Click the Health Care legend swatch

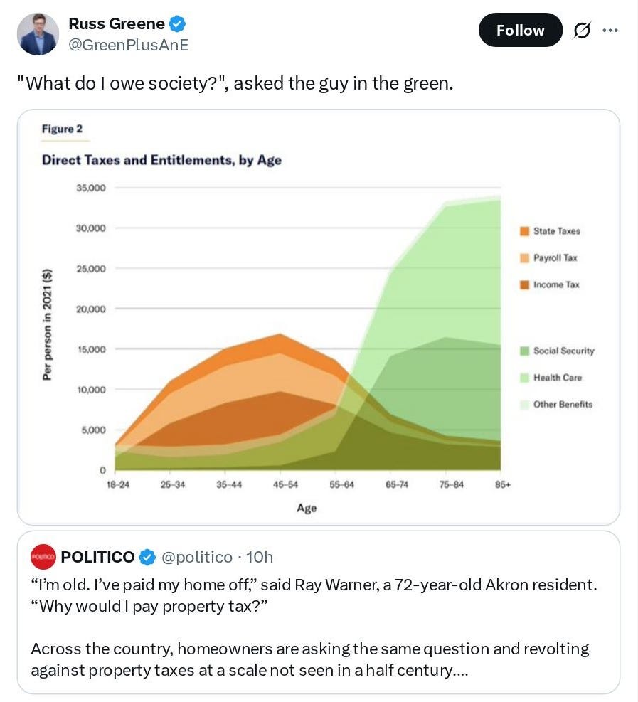[524, 378]
